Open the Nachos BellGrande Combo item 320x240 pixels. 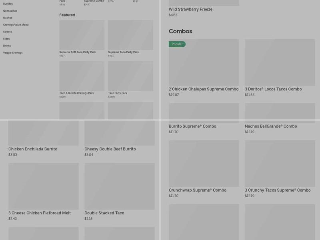point(271,126)
